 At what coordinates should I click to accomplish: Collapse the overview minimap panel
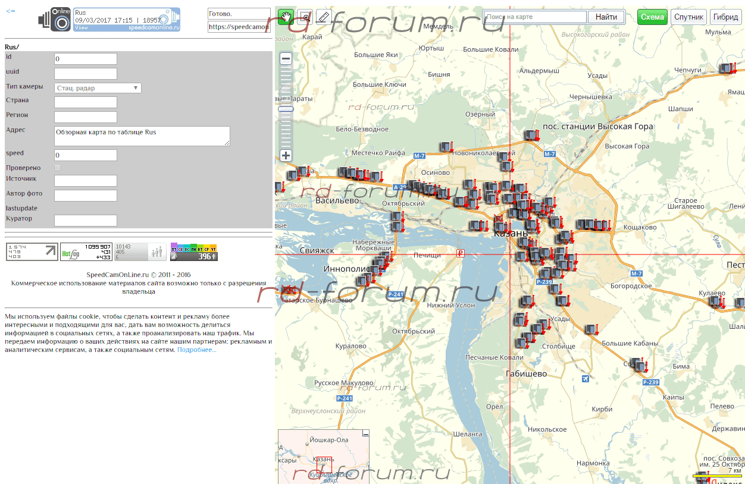click(366, 435)
